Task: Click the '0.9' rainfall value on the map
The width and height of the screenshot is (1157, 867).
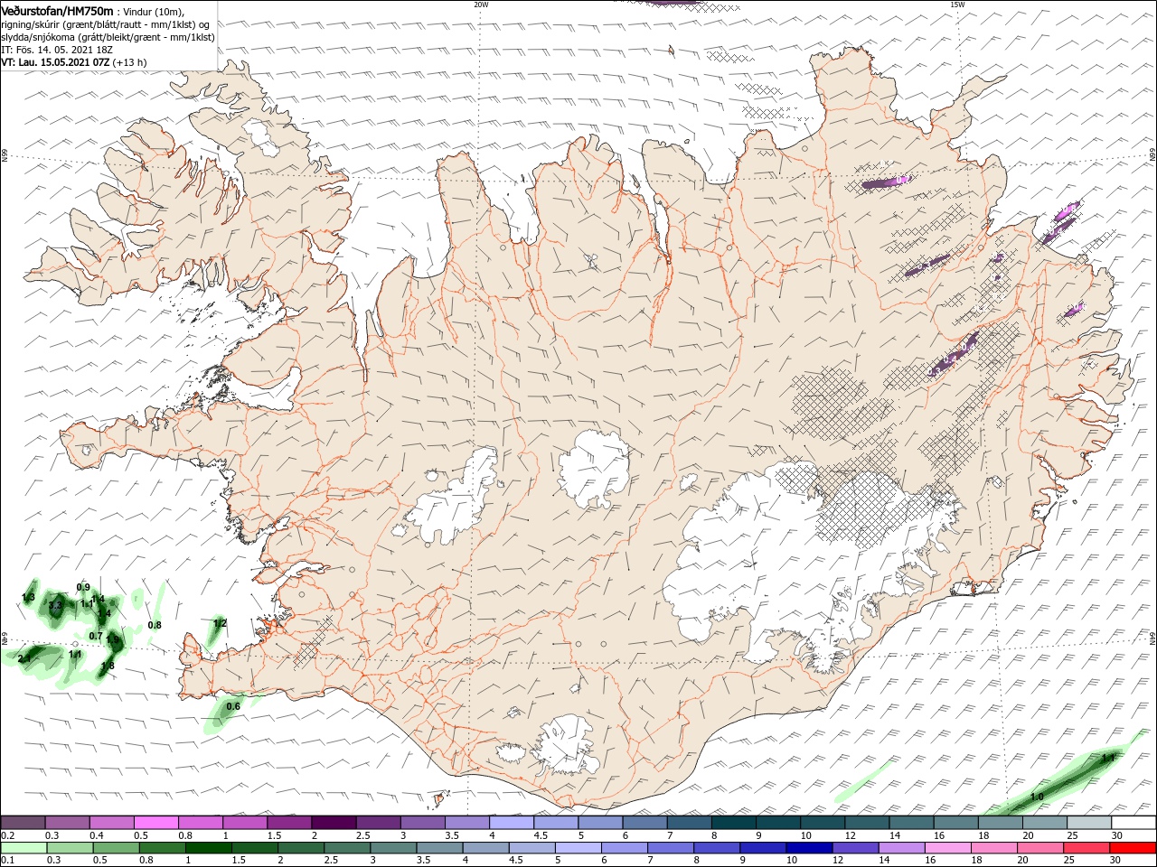Action: coord(83,587)
